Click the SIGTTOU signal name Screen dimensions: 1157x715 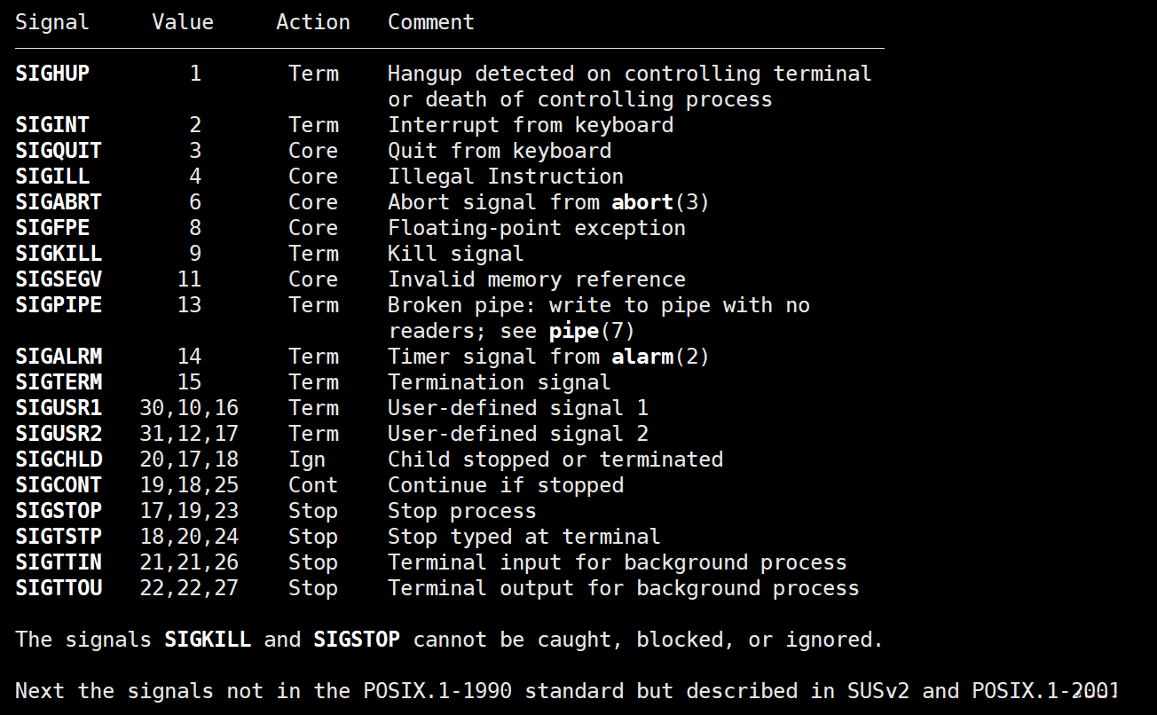click(59, 588)
